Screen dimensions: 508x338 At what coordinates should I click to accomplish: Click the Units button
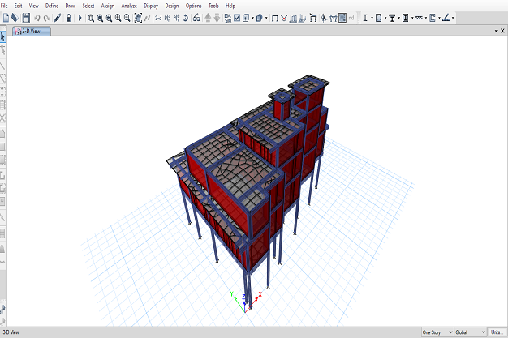pos(497,332)
